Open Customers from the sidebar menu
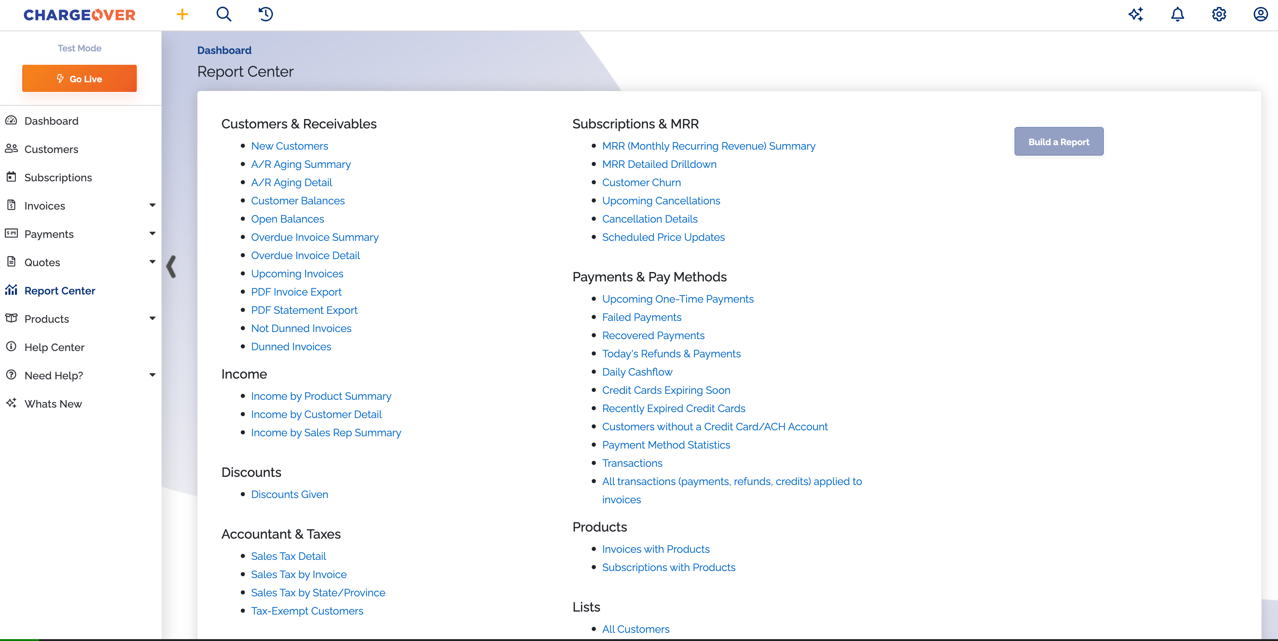The width and height of the screenshot is (1278, 641). [51, 149]
